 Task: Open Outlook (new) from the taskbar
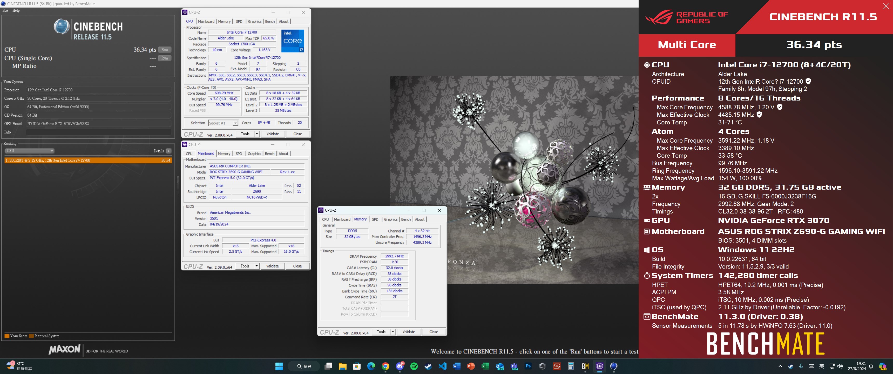(499, 366)
